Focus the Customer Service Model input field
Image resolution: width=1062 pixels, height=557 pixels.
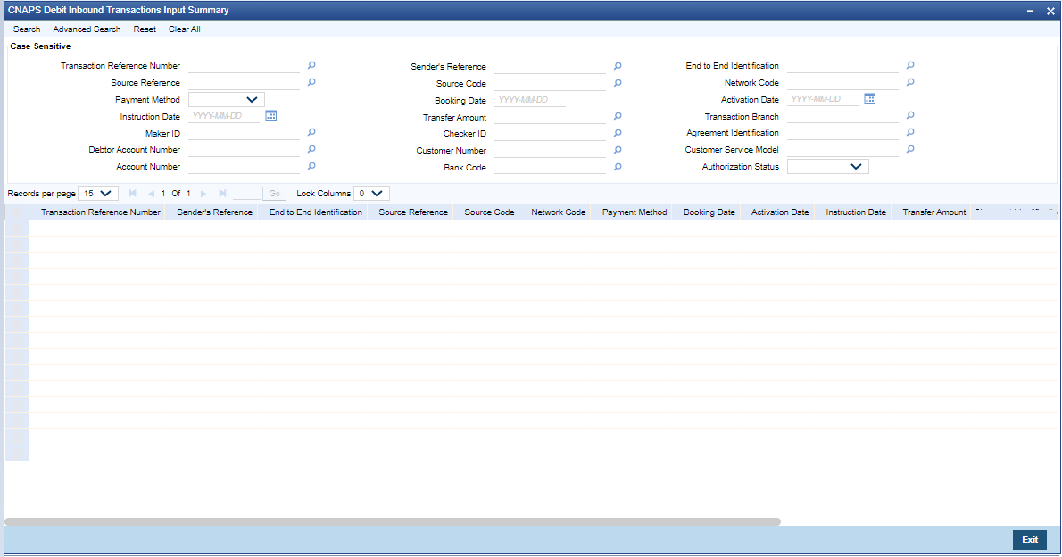(x=842, y=150)
